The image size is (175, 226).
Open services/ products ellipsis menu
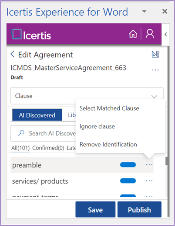point(149,181)
